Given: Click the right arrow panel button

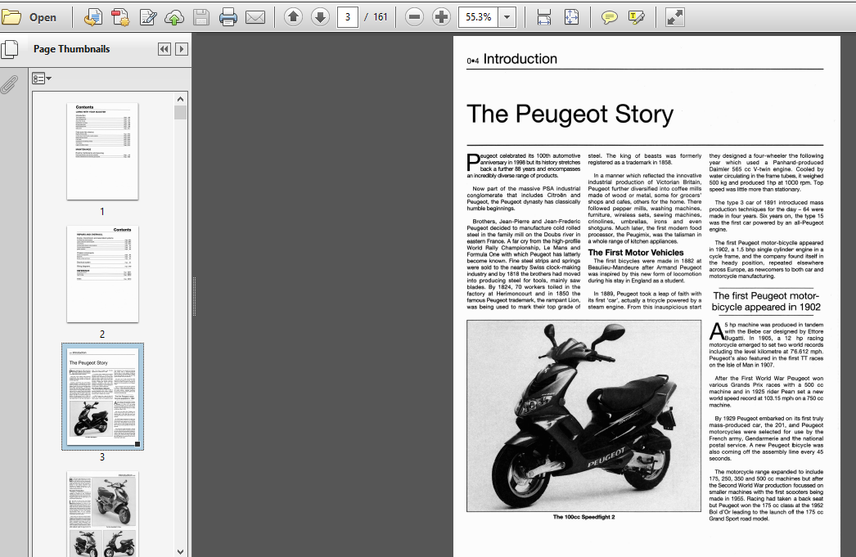Looking at the screenshot, I should click(x=181, y=49).
